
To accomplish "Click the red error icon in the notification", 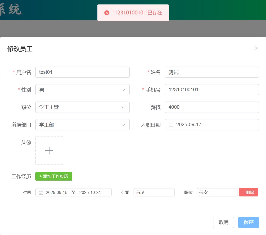I will pos(107,13).
